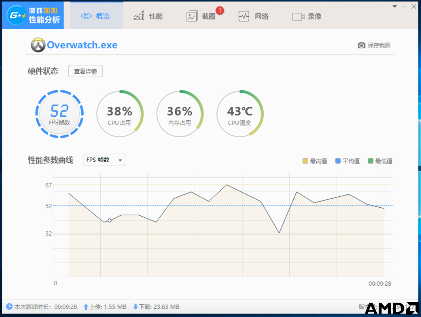Click the 38% CPU占用 gauge

coord(120,114)
